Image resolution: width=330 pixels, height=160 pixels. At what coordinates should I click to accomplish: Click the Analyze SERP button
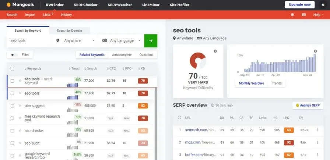coord(308,105)
